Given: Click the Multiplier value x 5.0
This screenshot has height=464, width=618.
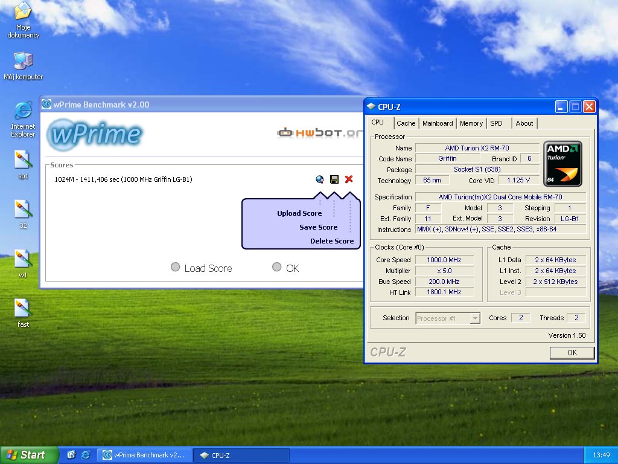Looking at the screenshot, I should tap(444, 271).
